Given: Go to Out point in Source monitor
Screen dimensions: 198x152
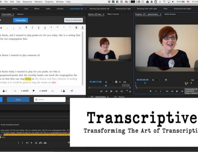Looking at the screenshot, I should coord(121,91).
